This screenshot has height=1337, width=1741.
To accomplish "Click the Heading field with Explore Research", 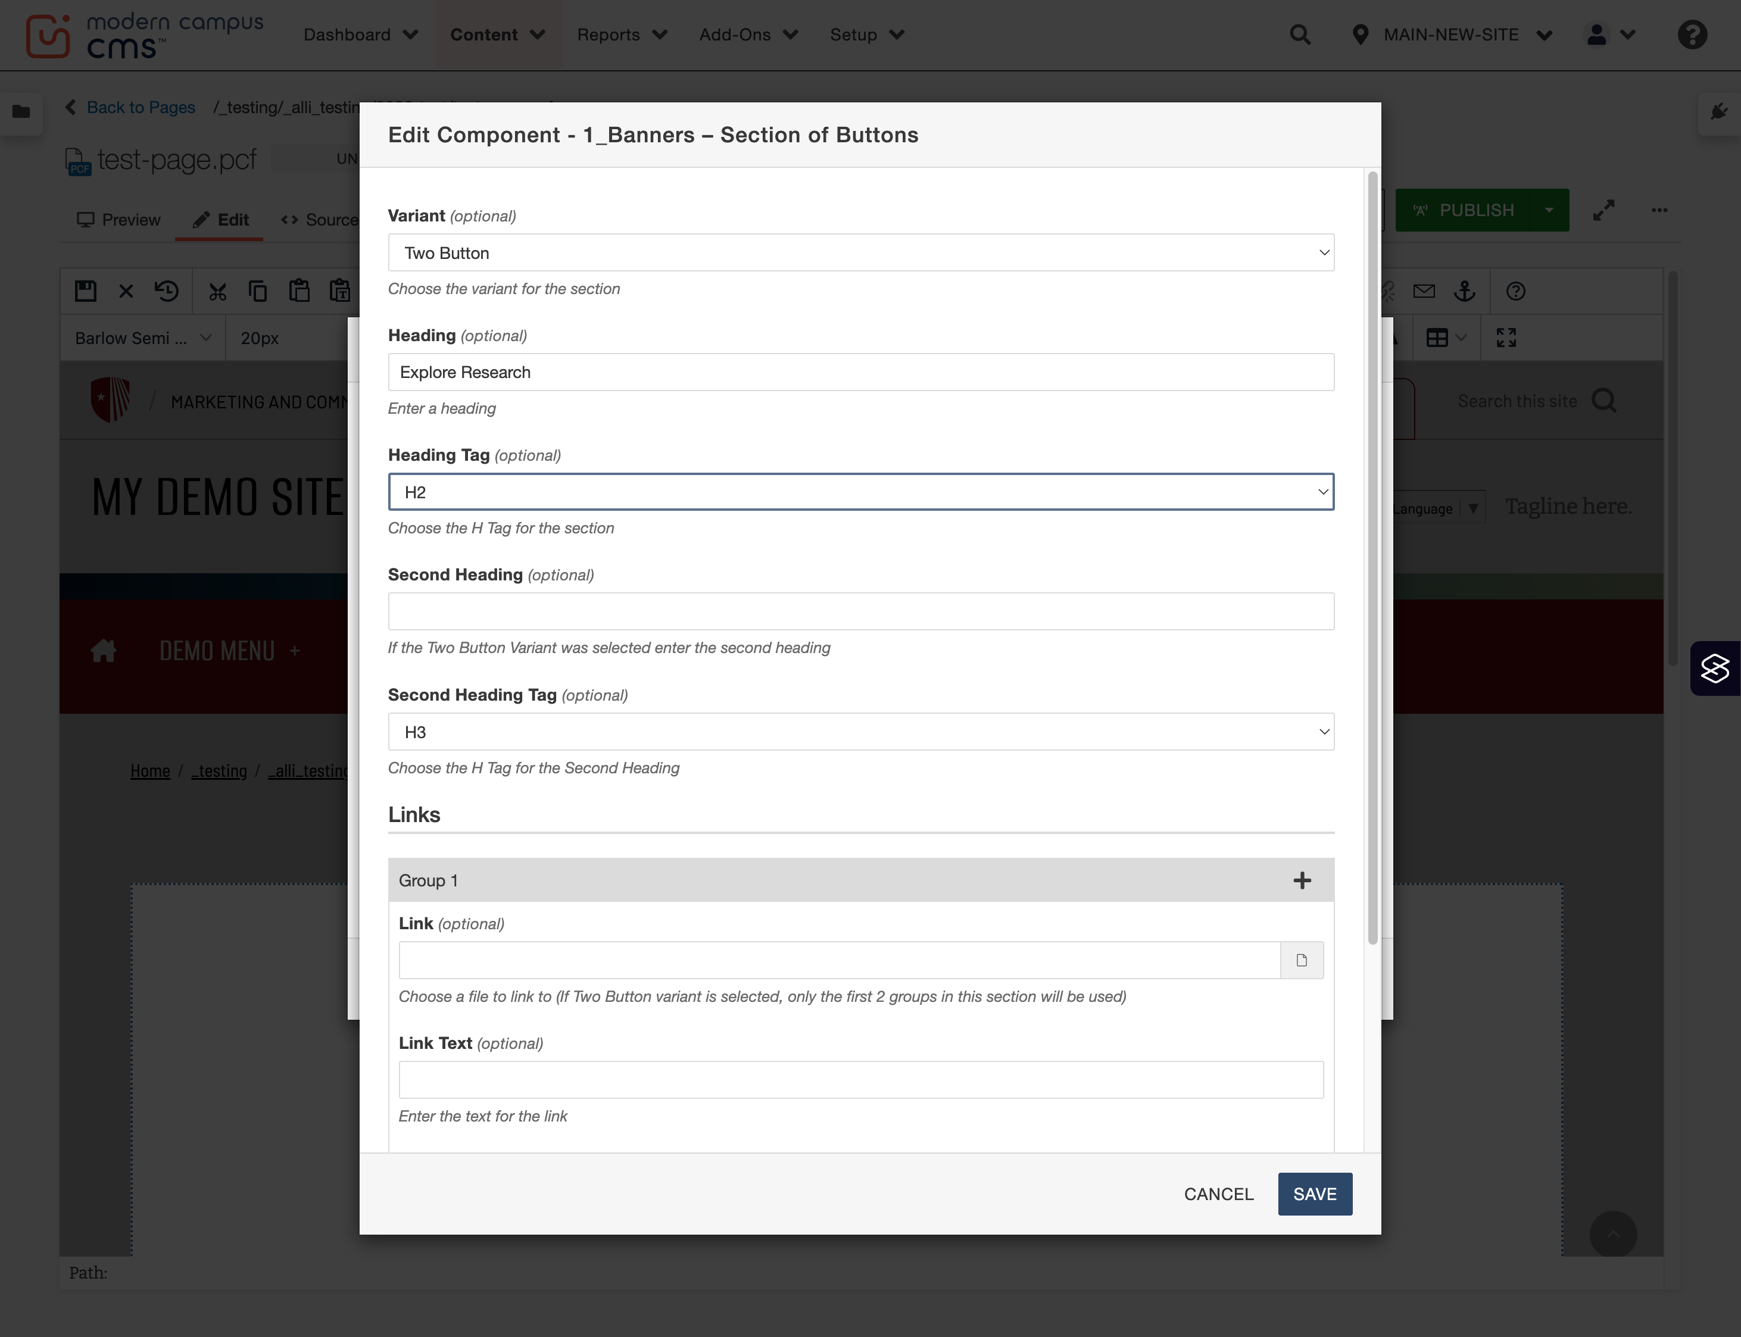I will click(862, 373).
